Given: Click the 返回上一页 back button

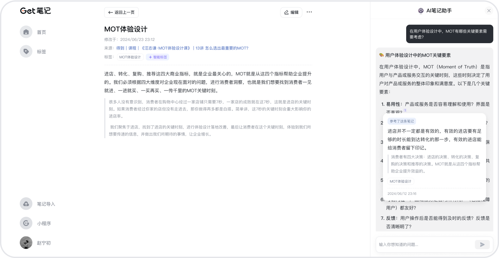Looking at the screenshot, I should (x=121, y=12).
